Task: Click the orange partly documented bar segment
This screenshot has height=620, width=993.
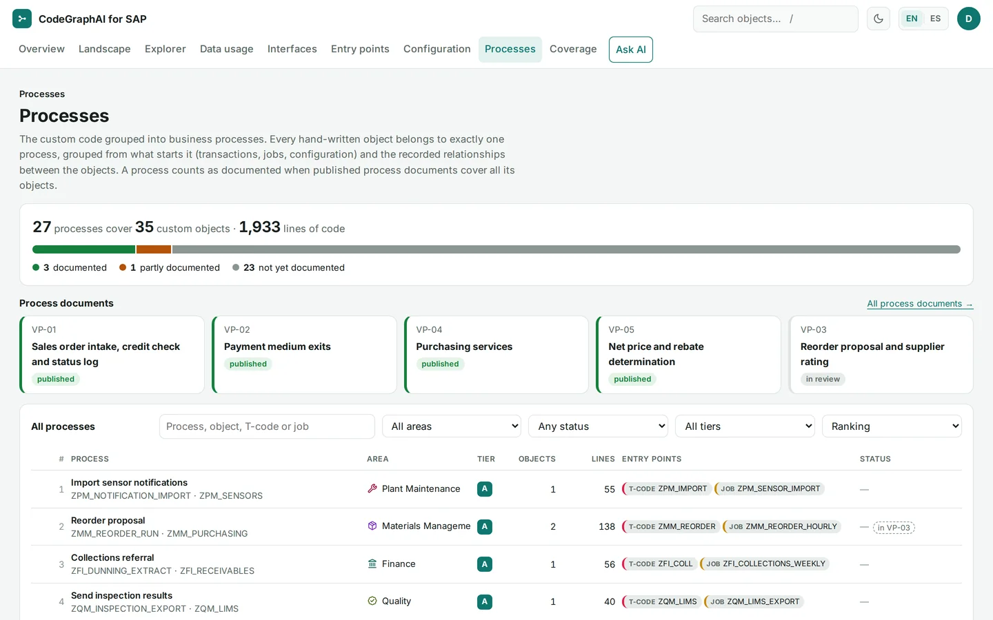Action: click(x=154, y=249)
